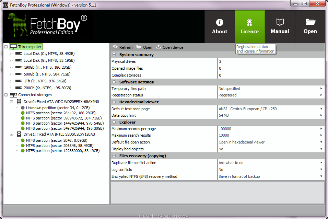This screenshot has width=328, height=219.
Task: Click arrow beside Temporary files path value
Action: (321, 88)
